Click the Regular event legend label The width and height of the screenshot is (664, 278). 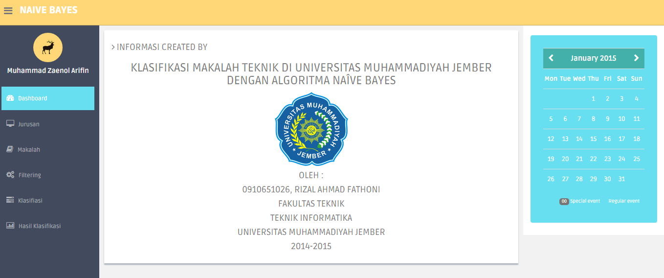tap(624, 201)
